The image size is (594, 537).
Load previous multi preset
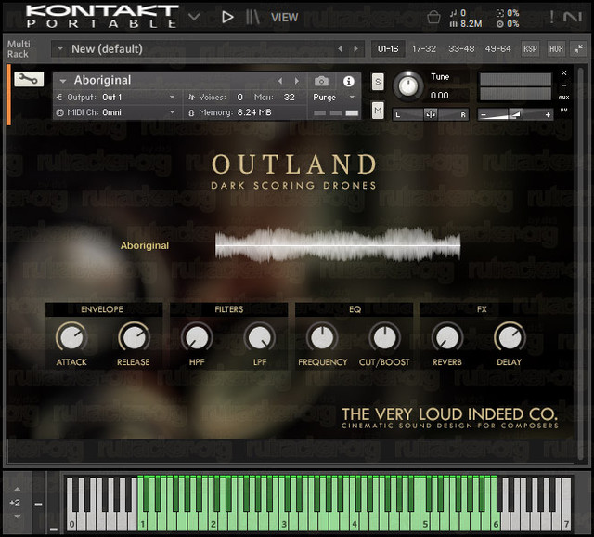coord(340,49)
